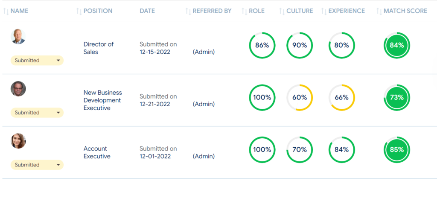The width and height of the screenshot is (437, 207).
Task: Click the 84% match score green circle
Action: (397, 45)
